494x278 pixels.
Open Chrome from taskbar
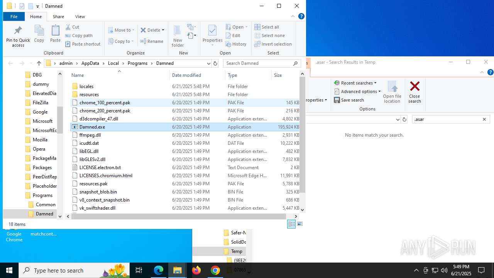click(215, 270)
